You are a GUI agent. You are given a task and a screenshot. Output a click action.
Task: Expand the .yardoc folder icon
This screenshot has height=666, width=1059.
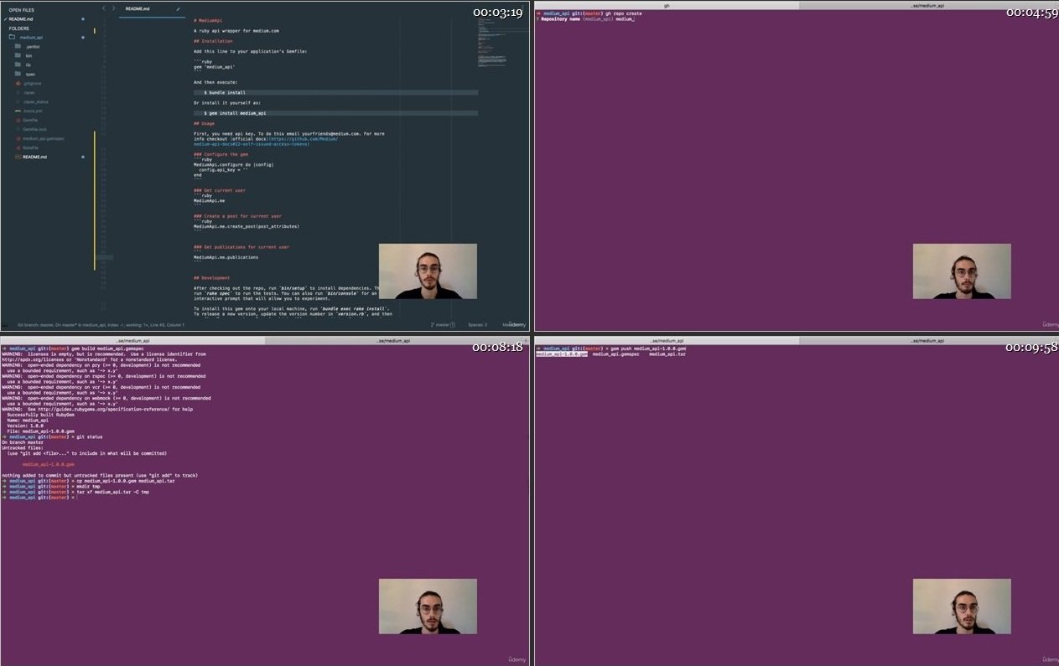(18, 47)
